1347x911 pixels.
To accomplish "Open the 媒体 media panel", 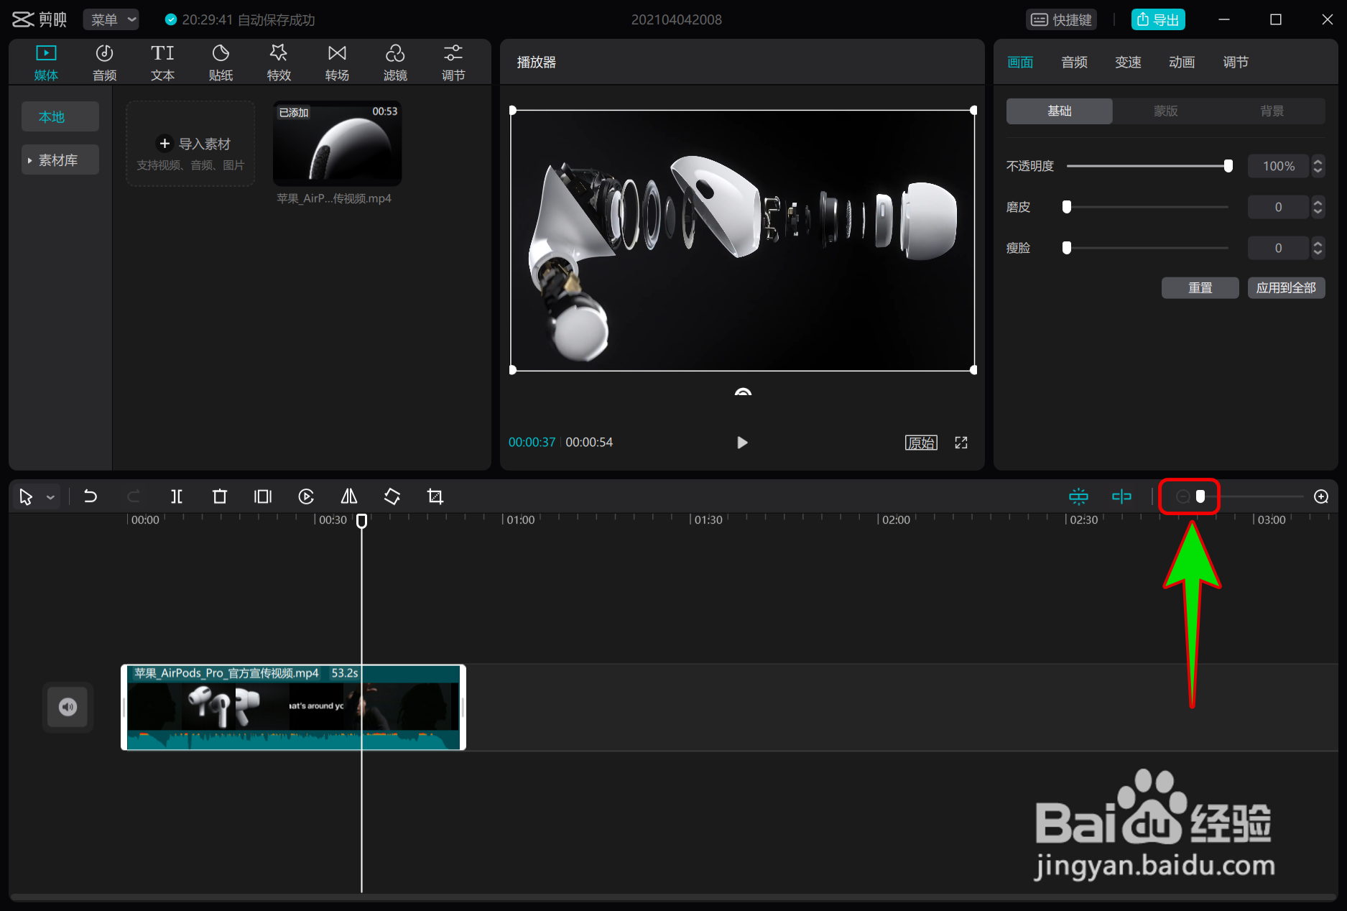I will [46, 63].
